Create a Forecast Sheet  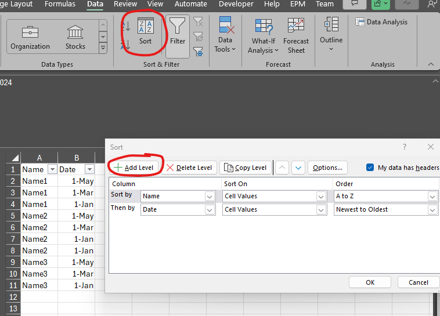click(296, 36)
